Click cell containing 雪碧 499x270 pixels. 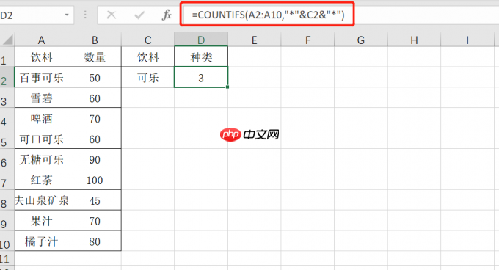tap(41, 98)
